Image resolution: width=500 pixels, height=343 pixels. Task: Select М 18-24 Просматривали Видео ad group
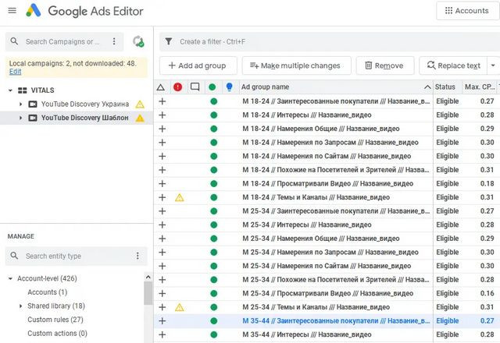pyautogui.click(x=328, y=184)
